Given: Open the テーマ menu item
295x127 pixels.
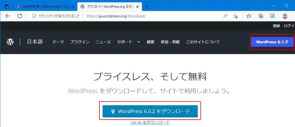Looking at the screenshot, I should coord(58,42).
